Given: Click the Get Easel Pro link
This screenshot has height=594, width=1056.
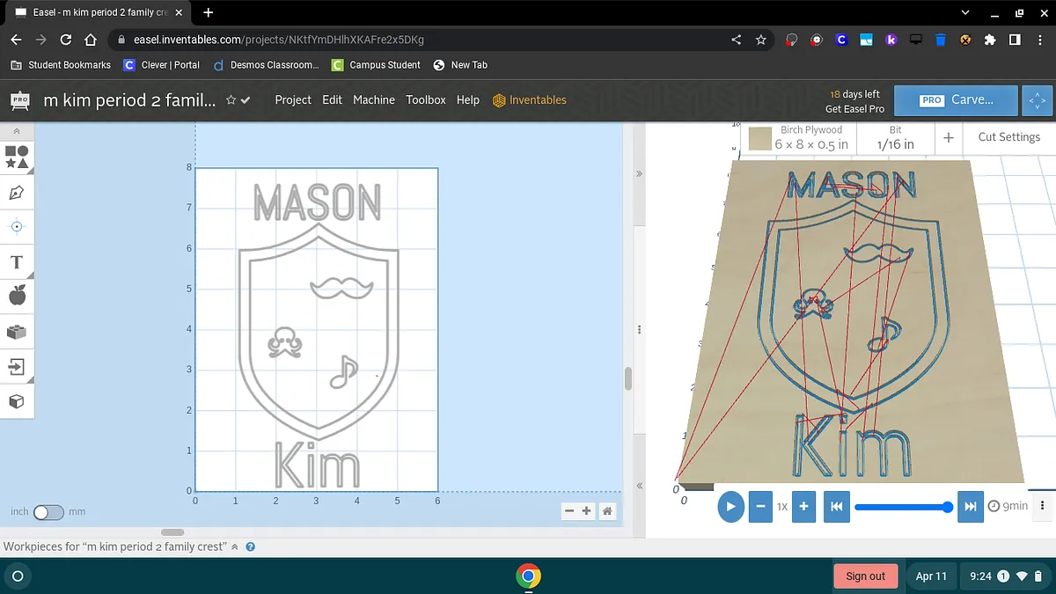Looking at the screenshot, I should point(854,109).
